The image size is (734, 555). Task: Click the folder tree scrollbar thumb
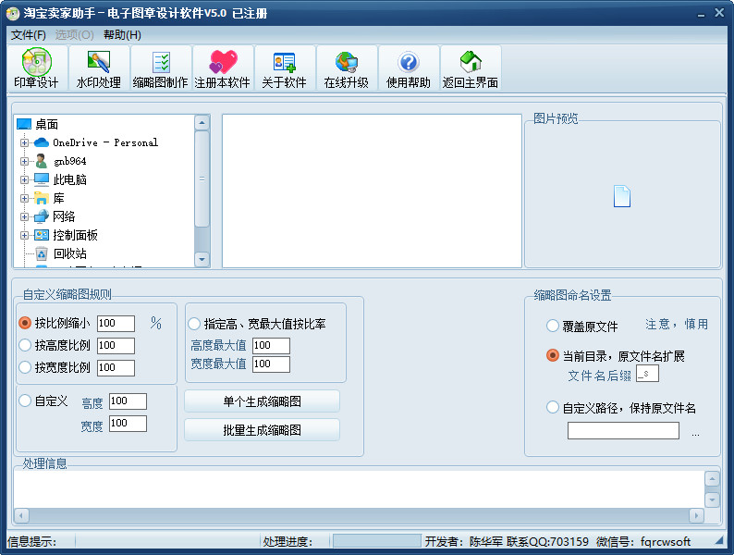202,179
